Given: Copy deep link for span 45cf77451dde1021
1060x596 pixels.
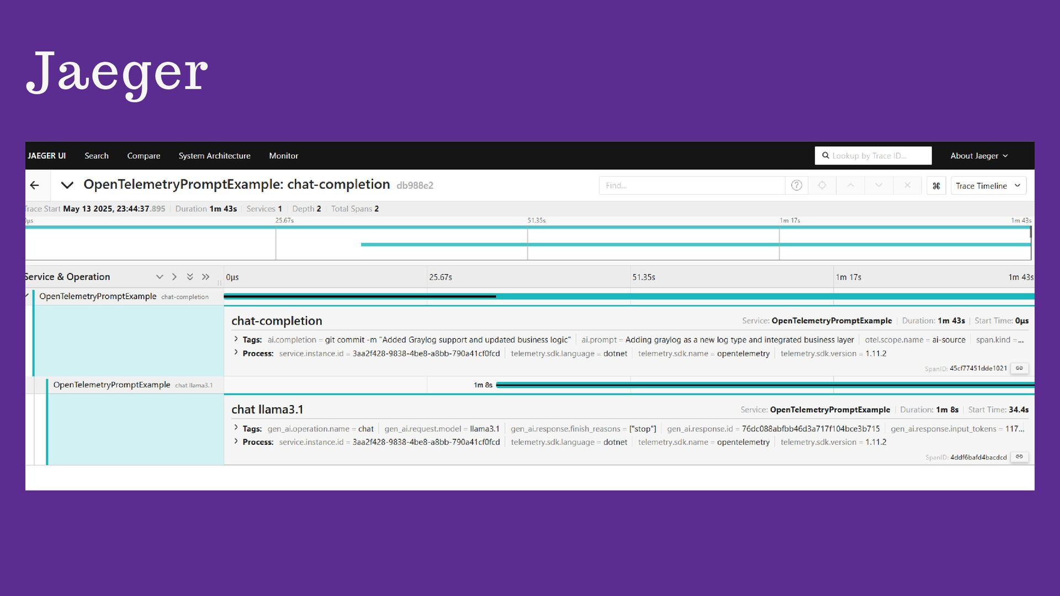Looking at the screenshot, I should [x=1019, y=368].
